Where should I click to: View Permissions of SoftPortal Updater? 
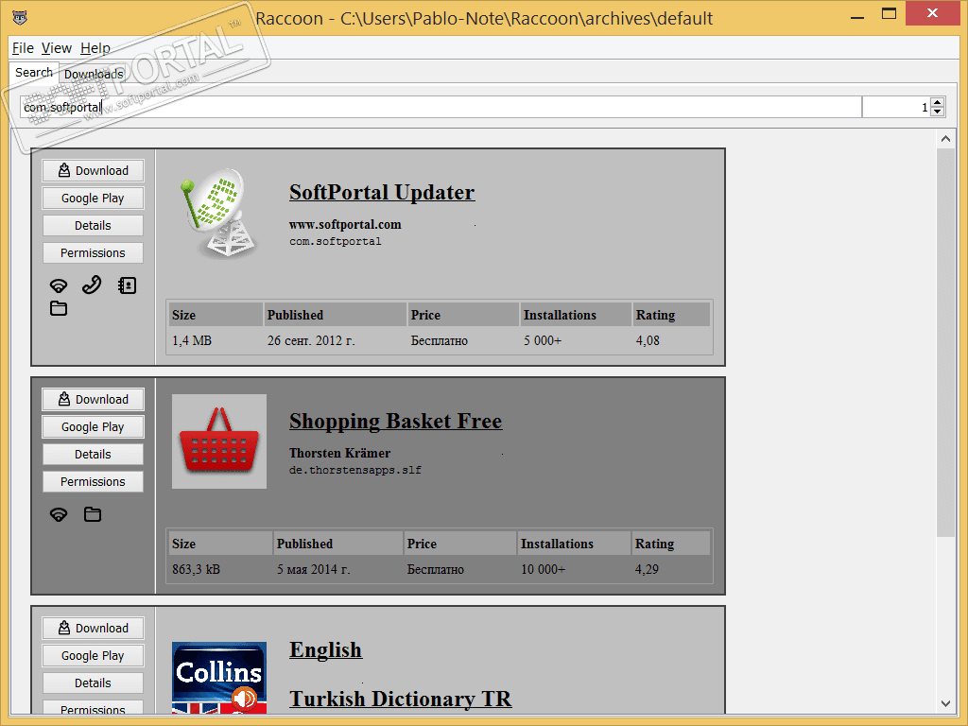click(x=93, y=252)
